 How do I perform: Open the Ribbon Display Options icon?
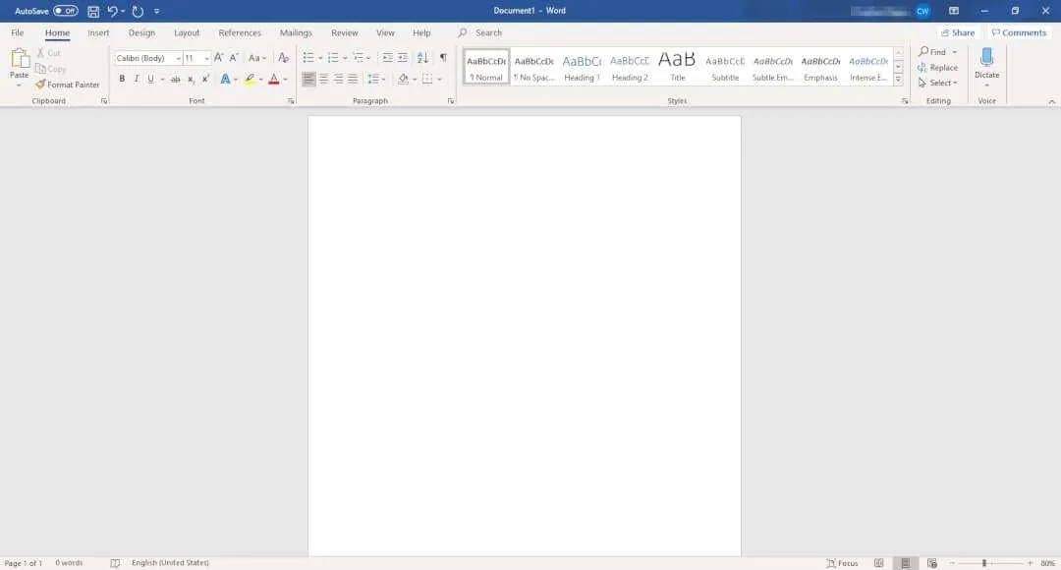click(x=953, y=11)
